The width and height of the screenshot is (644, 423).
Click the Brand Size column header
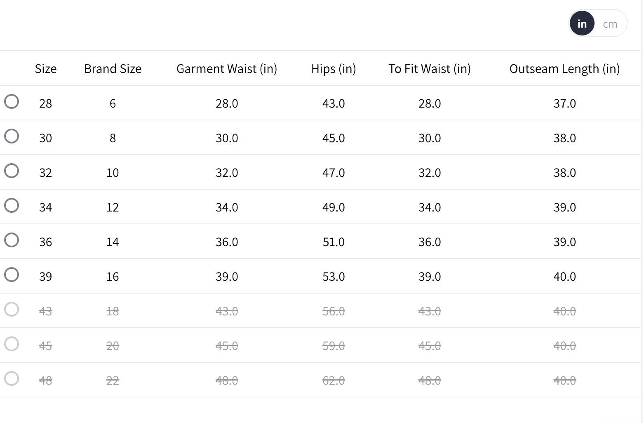113,69
